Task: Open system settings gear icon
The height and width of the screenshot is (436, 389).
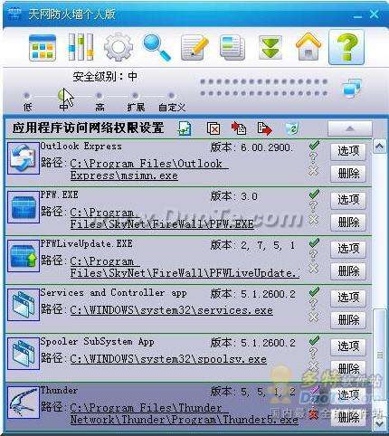Action: pos(119,47)
